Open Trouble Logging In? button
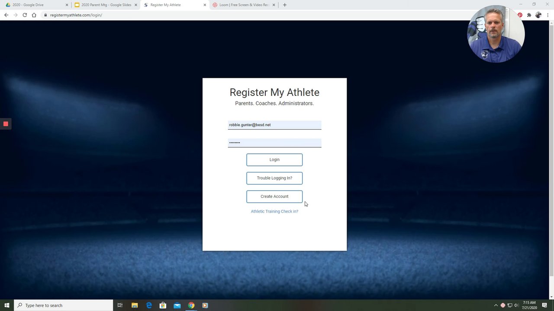The width and height of the screenshot is (554, 311). (x=274, y=178)
